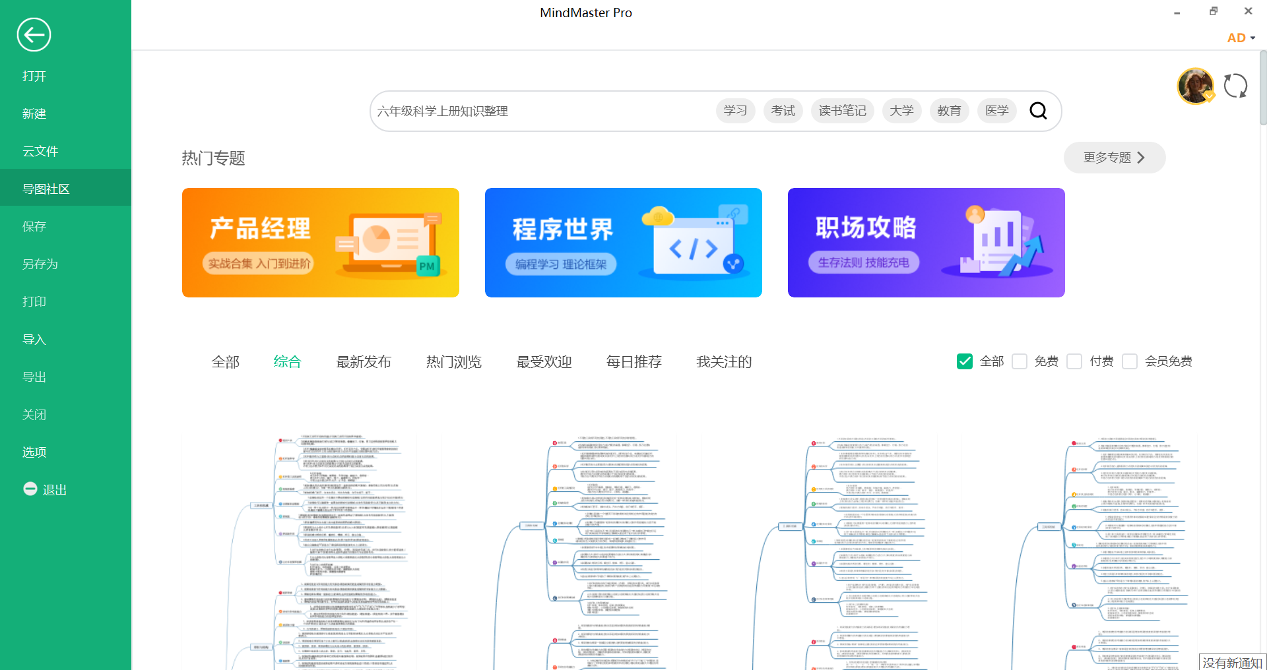Open 选项 in the sidebar

pyautogui.click(x=34, y=452)
